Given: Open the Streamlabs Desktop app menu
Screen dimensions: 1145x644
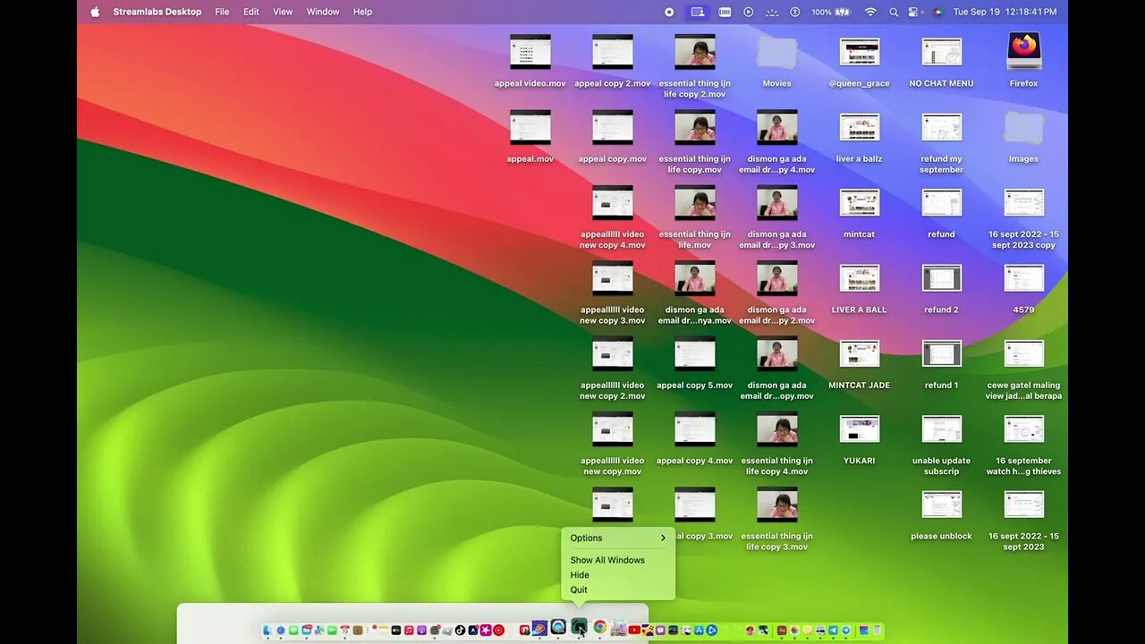Looking at the screenshot, I should [157, 12].
